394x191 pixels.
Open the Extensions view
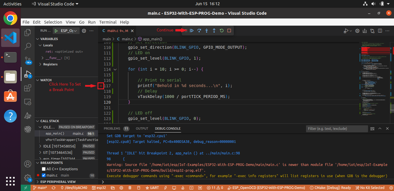pyautogui.click(x=28, y=88)
